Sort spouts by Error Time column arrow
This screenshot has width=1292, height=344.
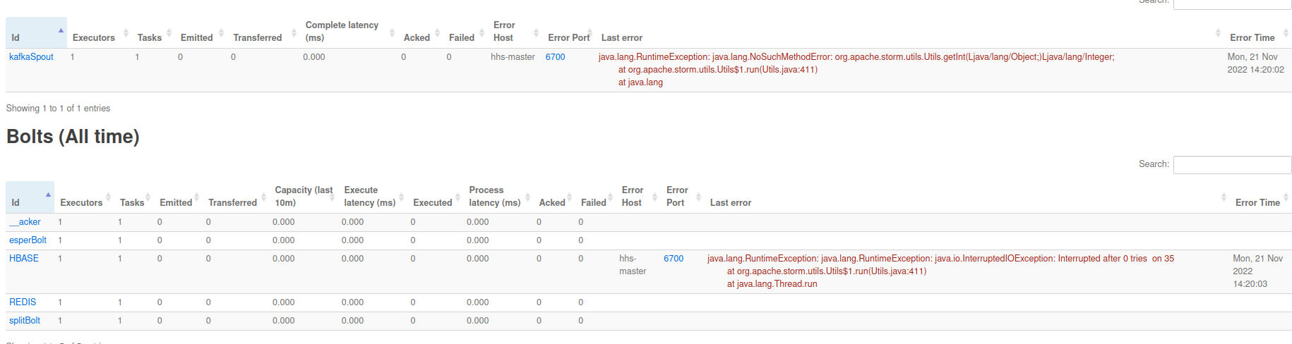1285,33
